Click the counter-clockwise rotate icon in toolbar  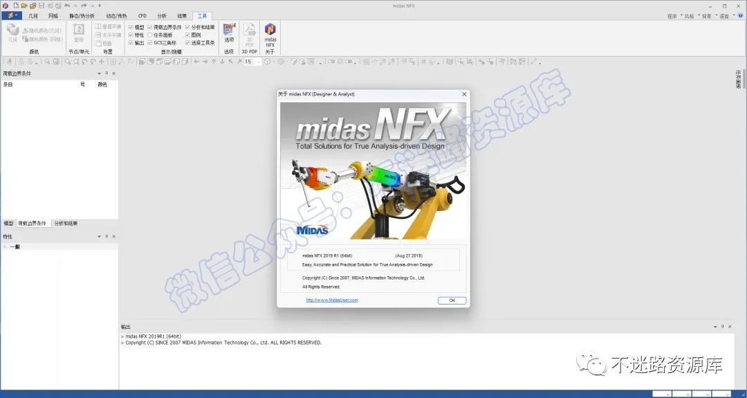85,62
